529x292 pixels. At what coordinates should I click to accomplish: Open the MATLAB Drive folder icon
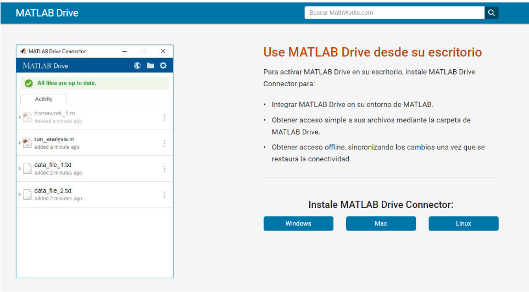coord(150,66)
